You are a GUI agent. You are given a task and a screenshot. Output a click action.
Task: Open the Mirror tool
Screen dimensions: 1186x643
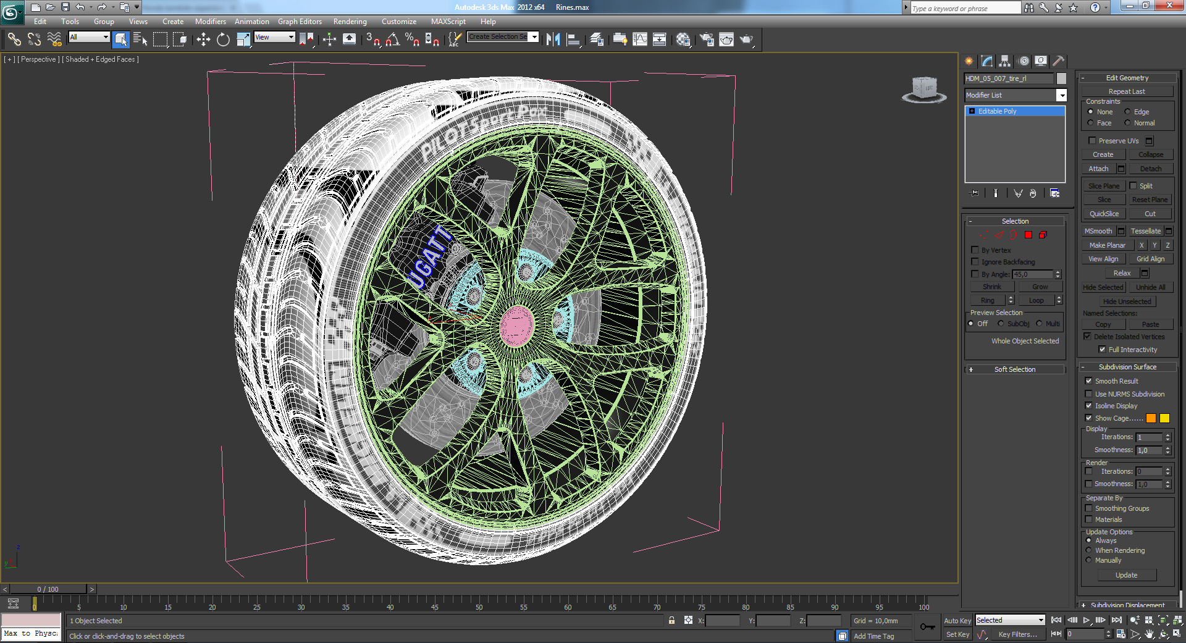point(553,40)
